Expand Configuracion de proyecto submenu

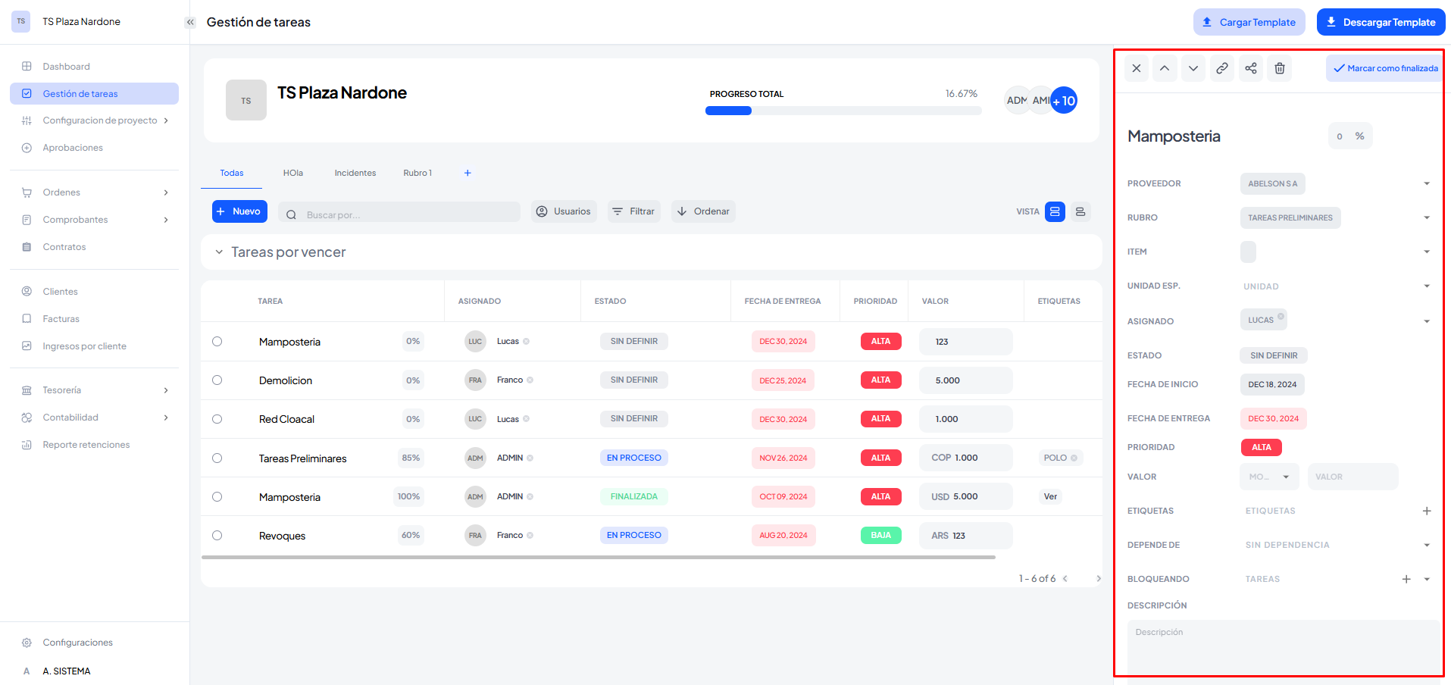[x=166, y=120]
